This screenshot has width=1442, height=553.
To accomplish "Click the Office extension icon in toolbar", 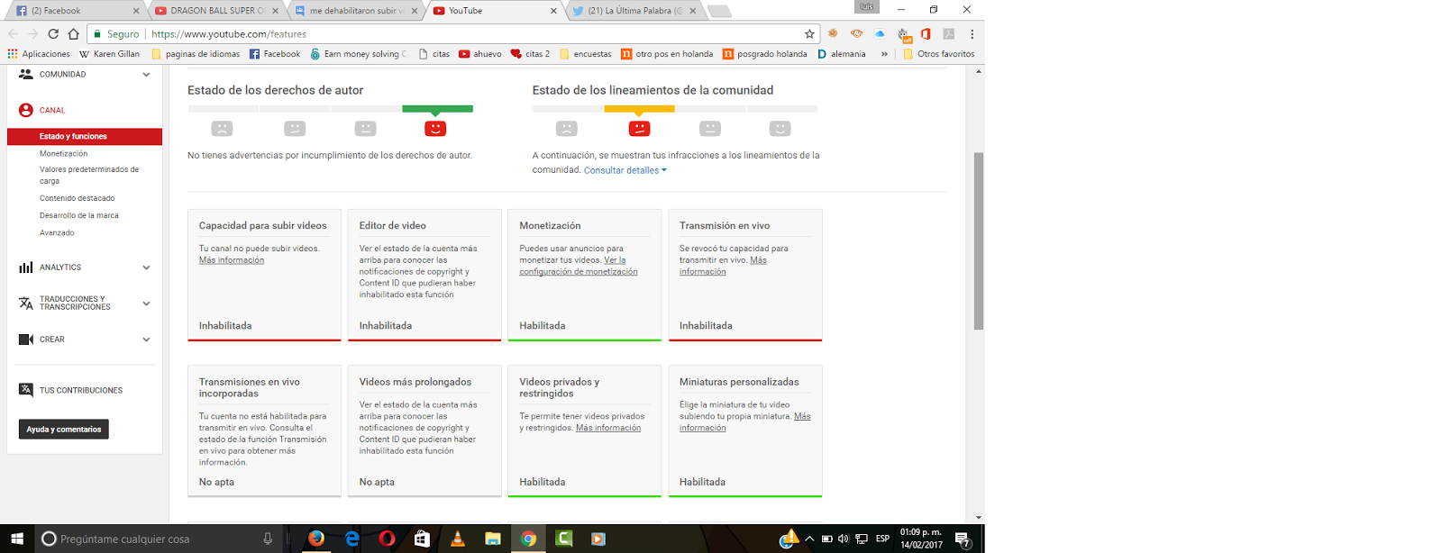I will click(926, 34).
